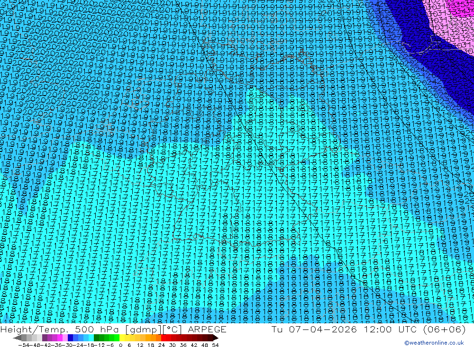Select the orange legend swatch near 18
Screen dimensions: 474x347
click(x=153, y=338)
